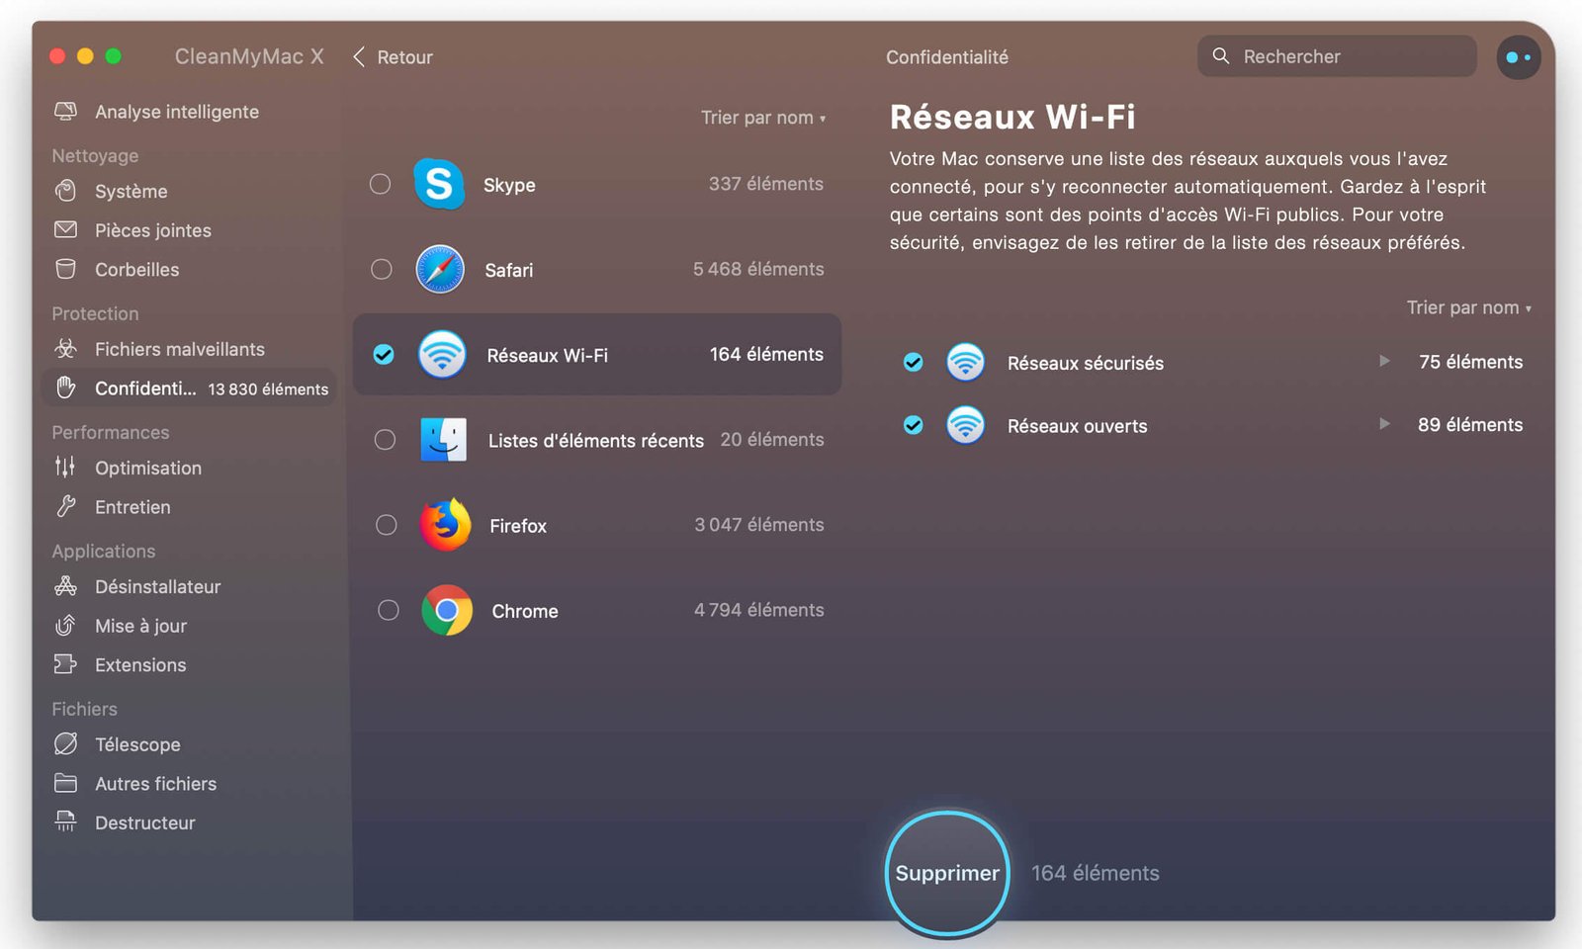Uncheck the Réseaux Wi-Fi checkbox
The height and width of the screenshot is (949, 1582).
(x=384, y=354)
